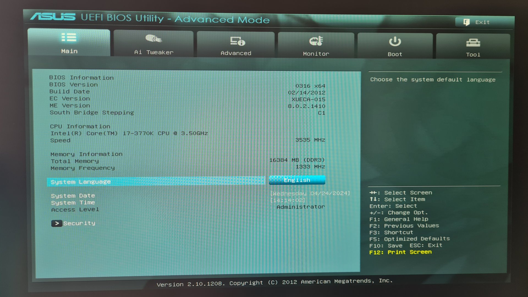Go to the Monitor tab label

pyautogui.click(x=316, y=54)
